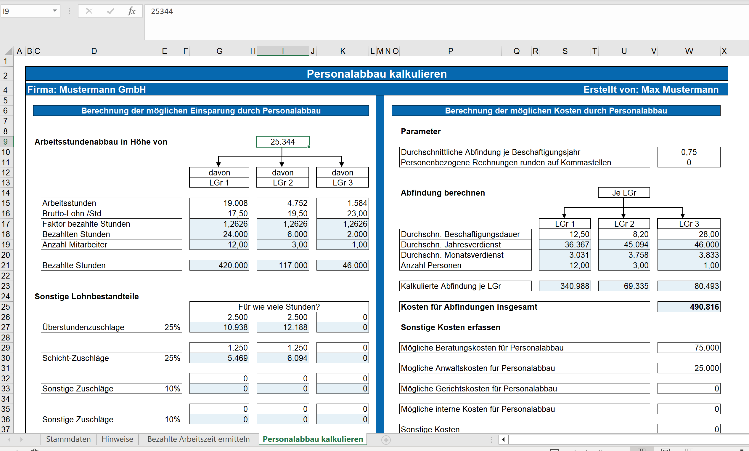This screenshot has width=749, height=451.
Task: Click the Cancel X icon in formula bar
Action: pos(89,11)
